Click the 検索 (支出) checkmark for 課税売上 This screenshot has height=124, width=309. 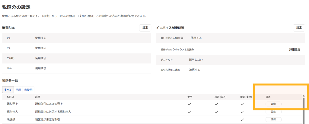[242, 104]
